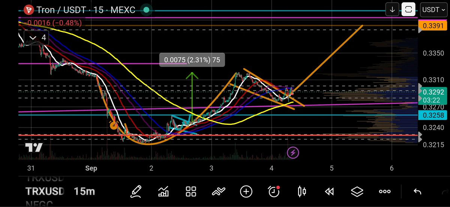Open the indicators chart icon
Image resolution: width=450 pixels, height=207 pixels.
click(163, 192)
